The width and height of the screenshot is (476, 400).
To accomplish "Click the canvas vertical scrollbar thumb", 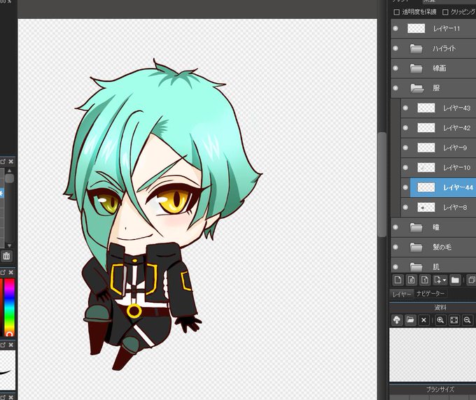I will pyautogui.click(x=382, y=184).
